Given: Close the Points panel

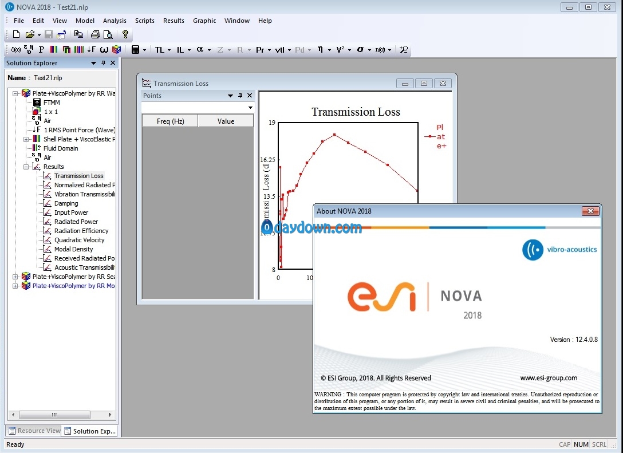Looking at the screenshot, I should click(250, 96).
